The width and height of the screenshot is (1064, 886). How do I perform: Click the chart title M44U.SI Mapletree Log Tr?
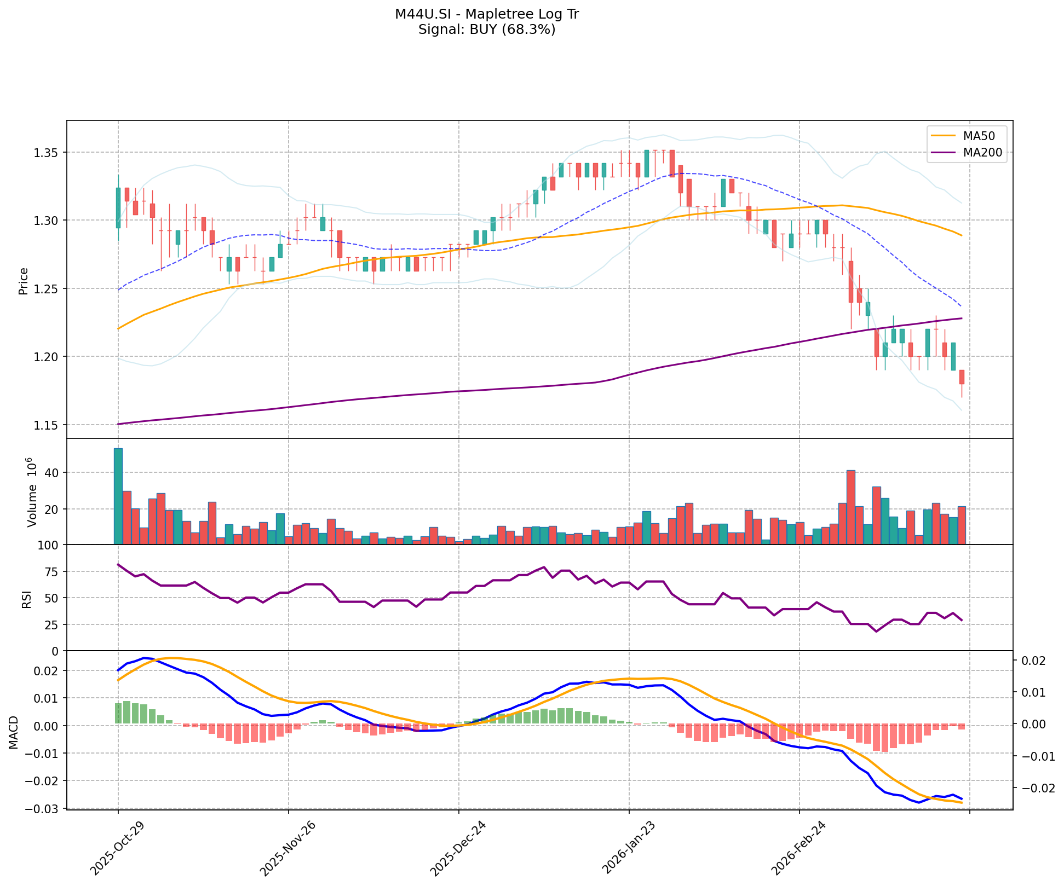[x=486, y=14]
